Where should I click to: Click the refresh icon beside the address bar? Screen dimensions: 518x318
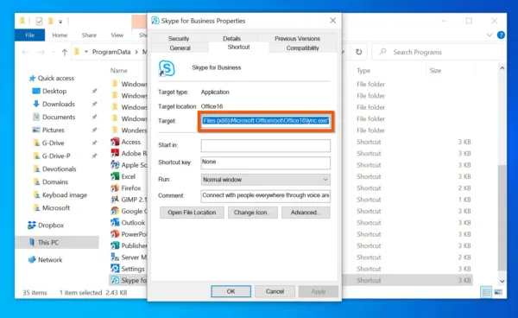359,52
